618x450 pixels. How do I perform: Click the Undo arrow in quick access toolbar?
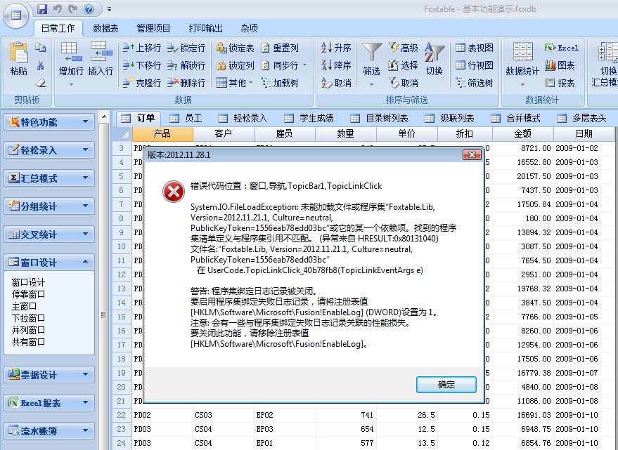[x=58, y=8]
